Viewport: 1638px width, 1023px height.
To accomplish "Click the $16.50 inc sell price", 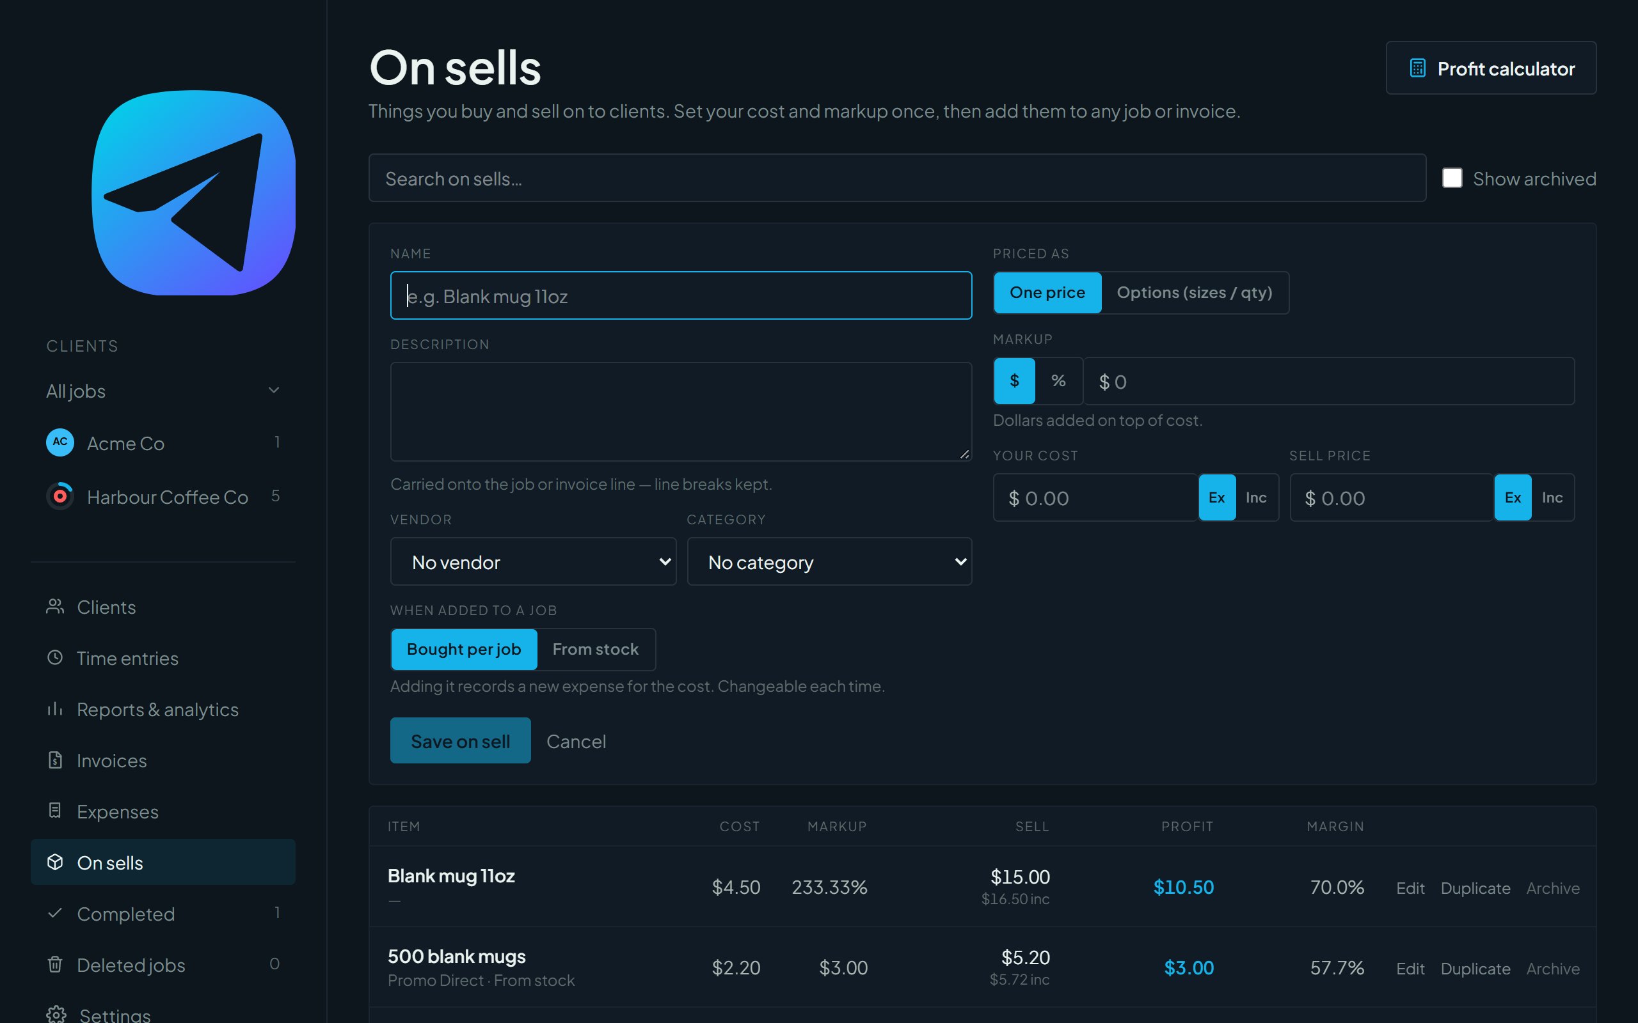I will pos(1015,898).
